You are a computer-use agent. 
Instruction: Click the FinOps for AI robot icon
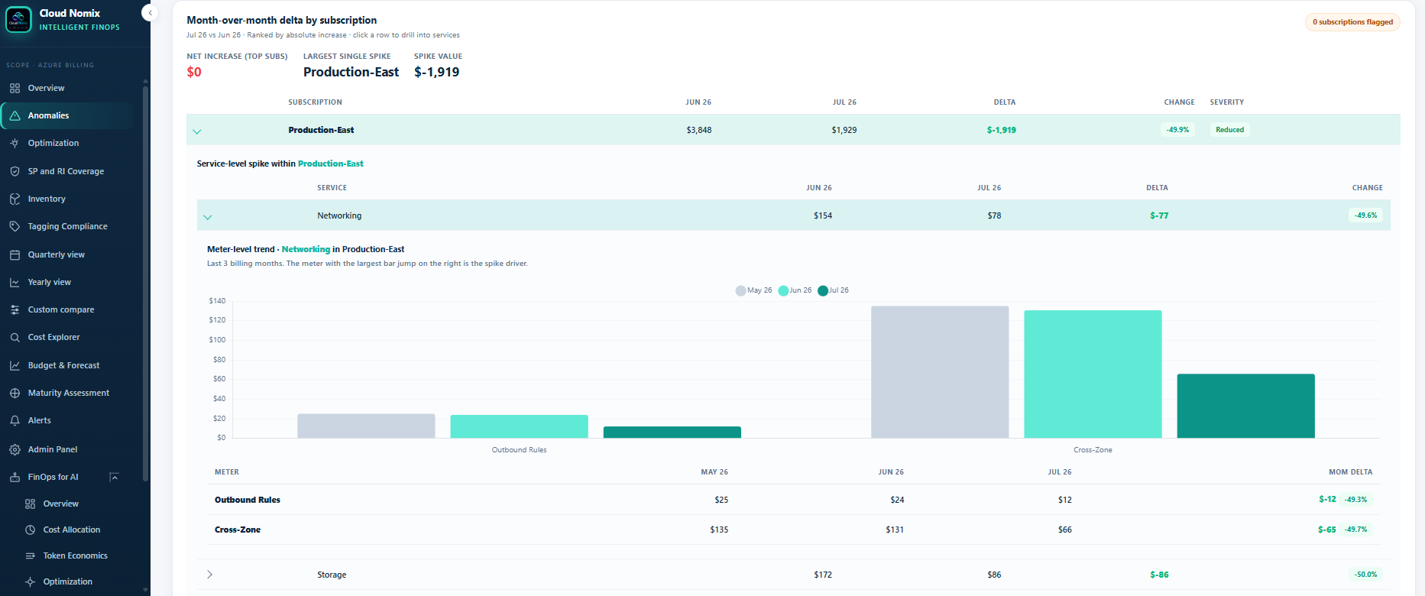click(x=15, y=477)
